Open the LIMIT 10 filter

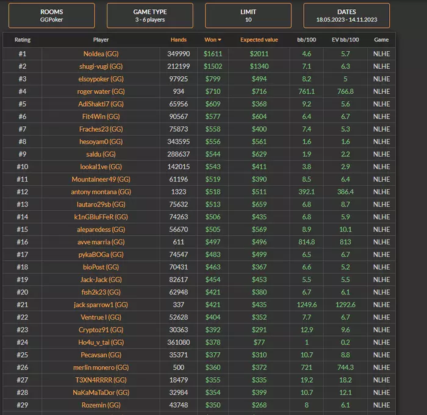click(x=248, y=15)
